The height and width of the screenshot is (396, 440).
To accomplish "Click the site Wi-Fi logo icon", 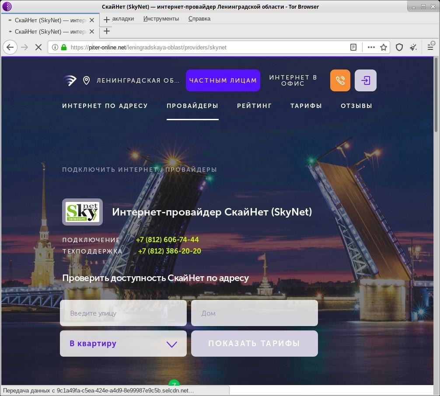I will point(70,80).
